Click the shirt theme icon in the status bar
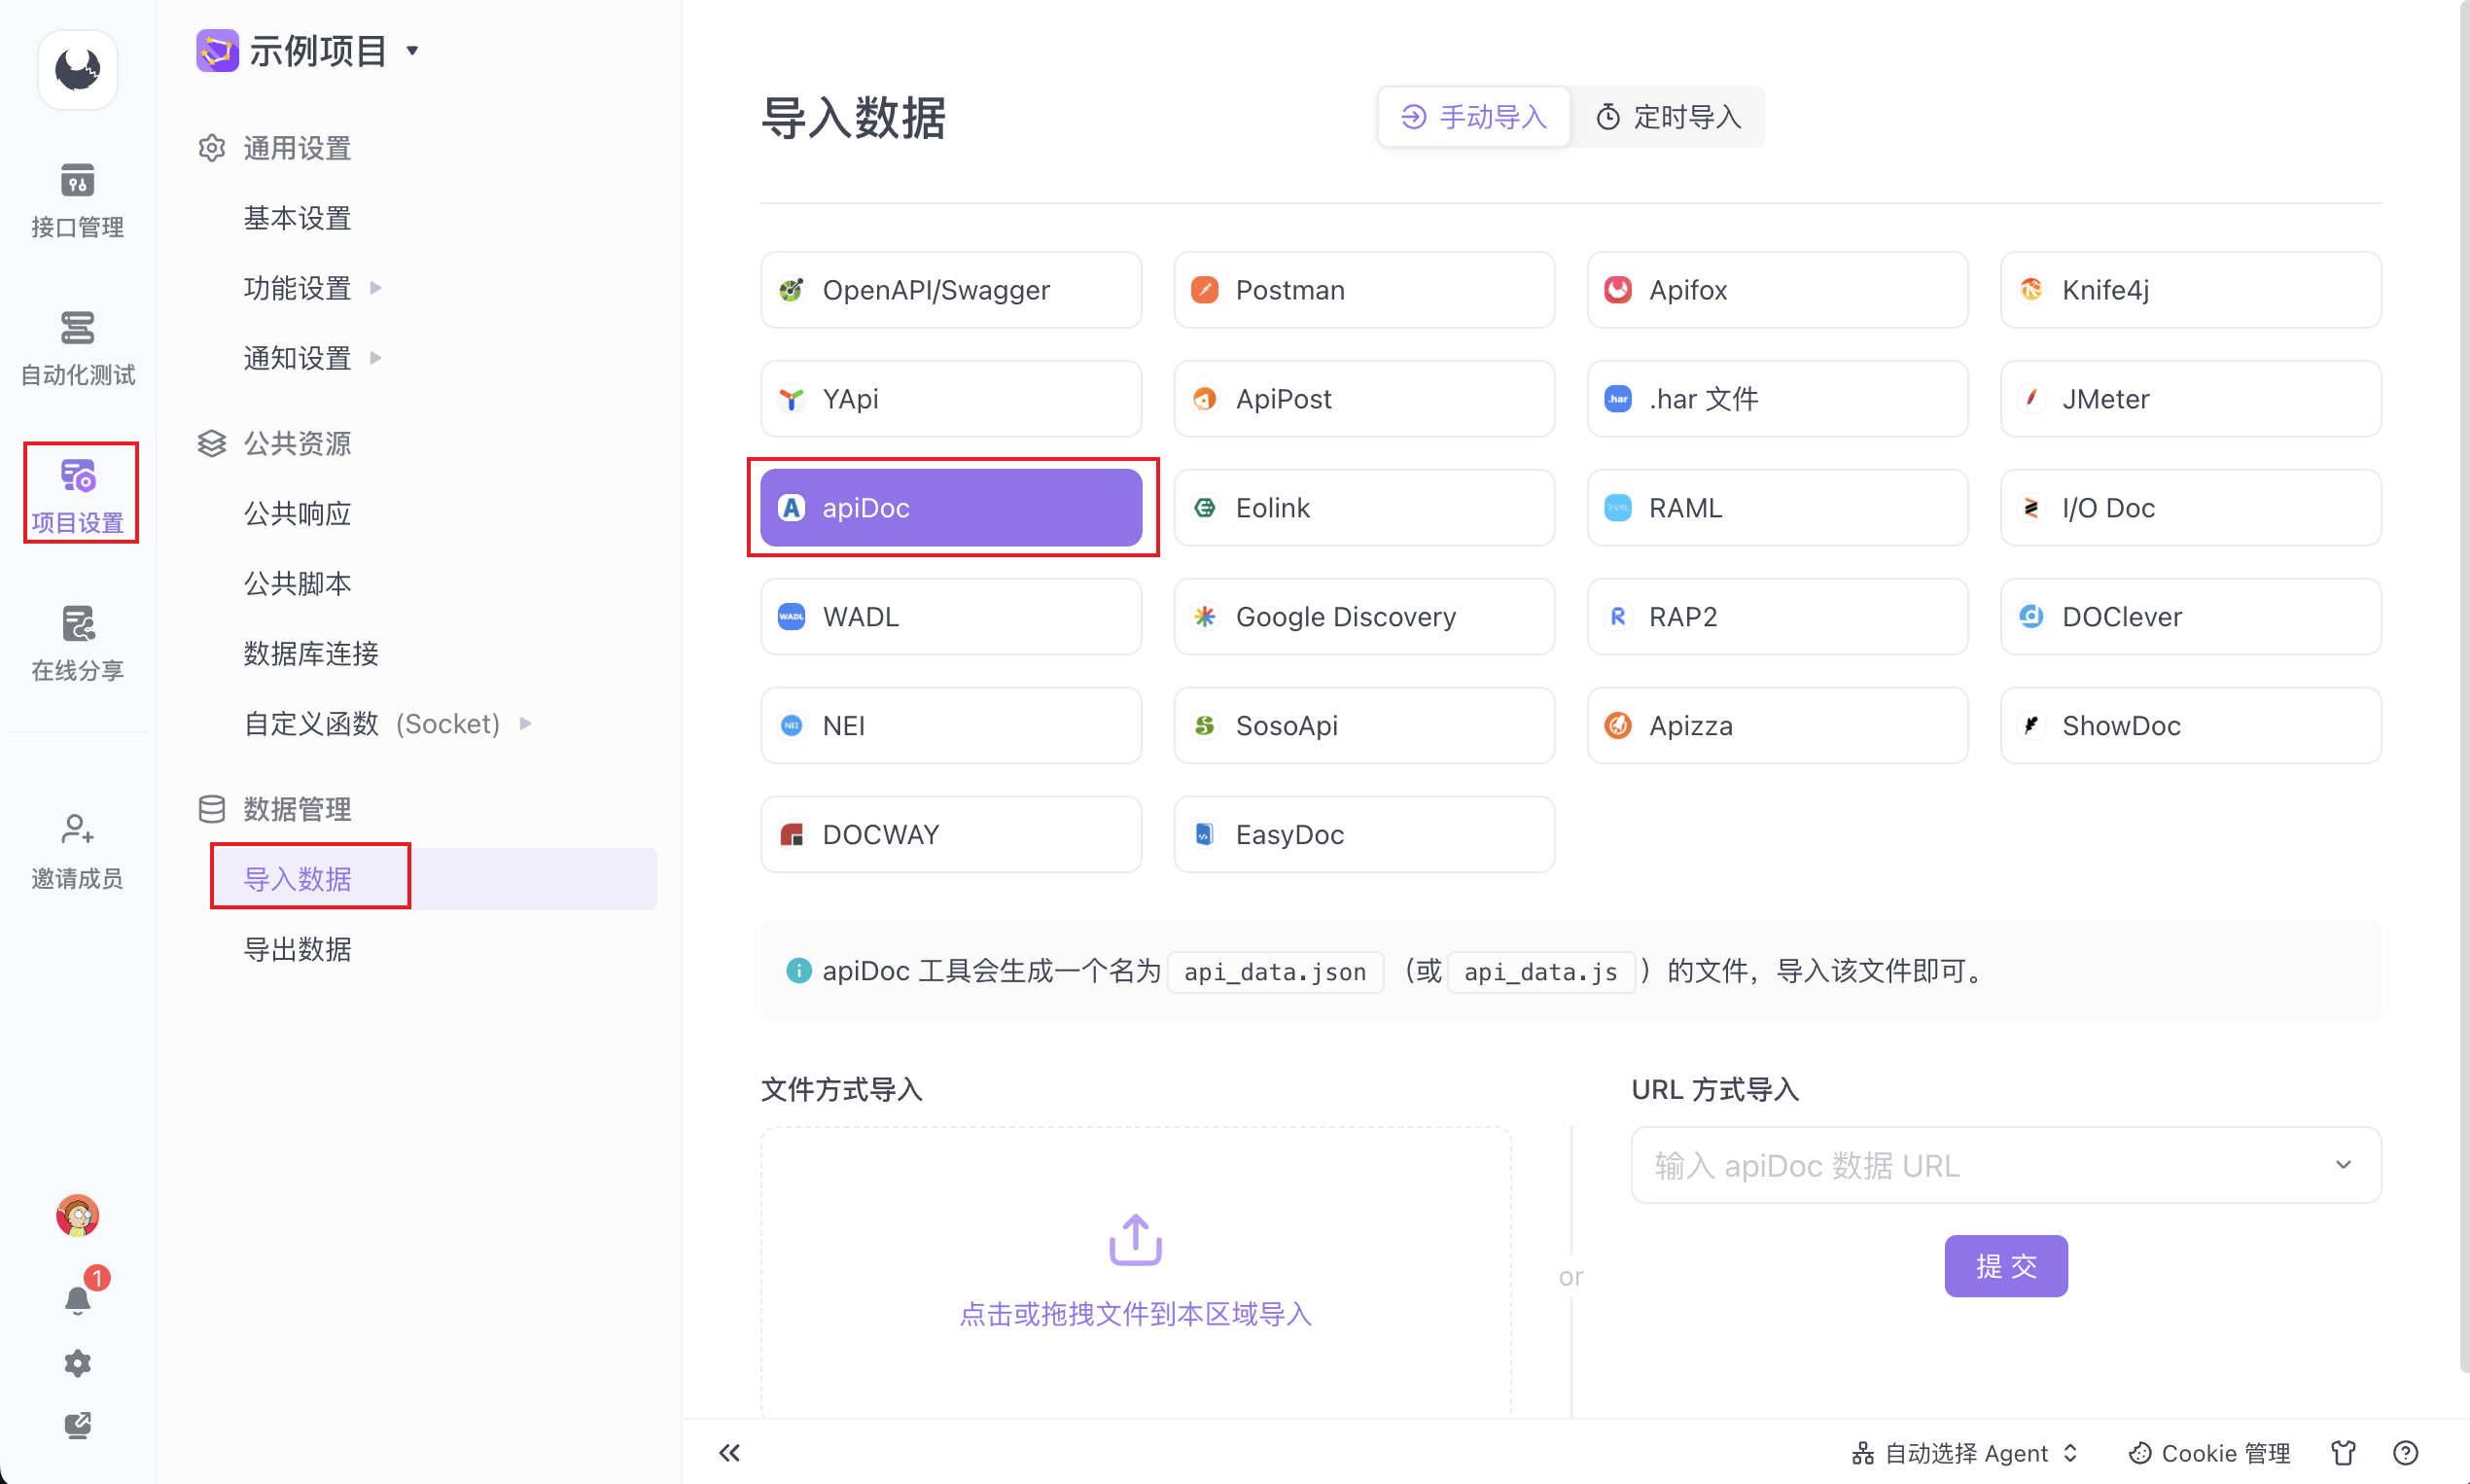 [2343, 1452]
